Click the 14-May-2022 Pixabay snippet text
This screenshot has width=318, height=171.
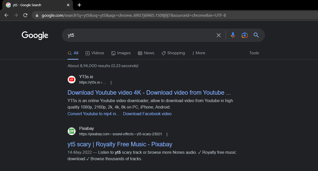point(152,156)
